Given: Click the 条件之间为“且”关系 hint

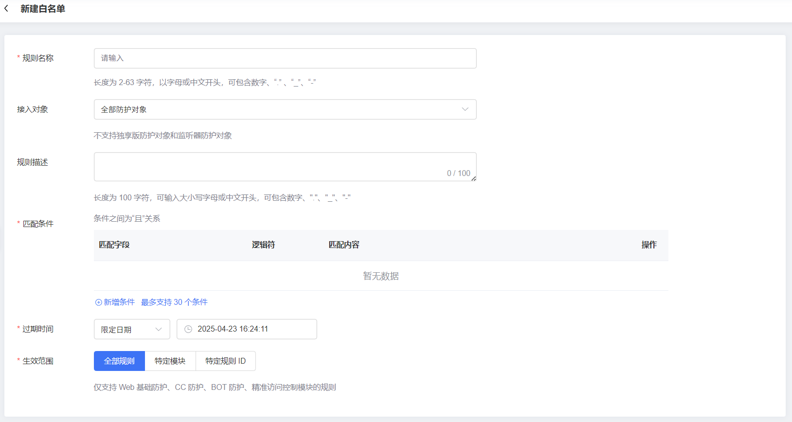Looking at the screenshot, I should coord(127,219).
